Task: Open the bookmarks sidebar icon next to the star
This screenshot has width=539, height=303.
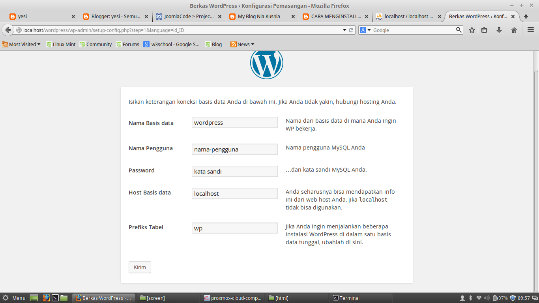Action: point(485,30)
